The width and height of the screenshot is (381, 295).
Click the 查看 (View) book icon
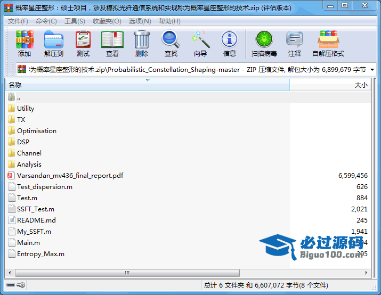click(x=112, y=39)
